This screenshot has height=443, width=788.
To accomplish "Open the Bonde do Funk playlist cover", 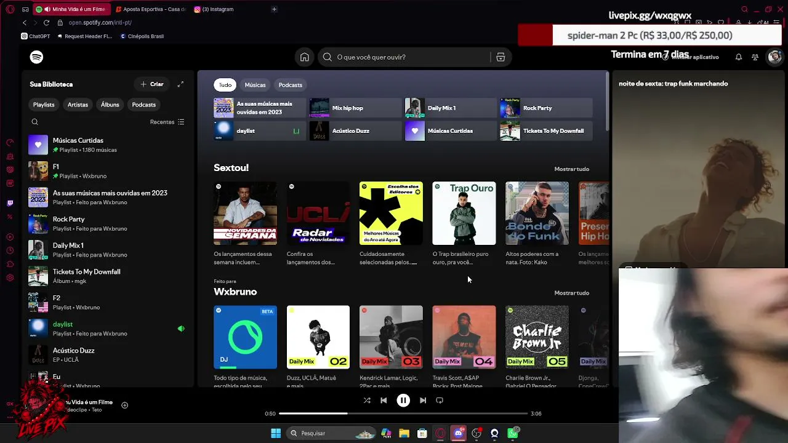I will pos(537,214).
